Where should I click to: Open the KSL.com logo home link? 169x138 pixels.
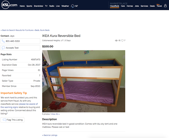point(9,5)
